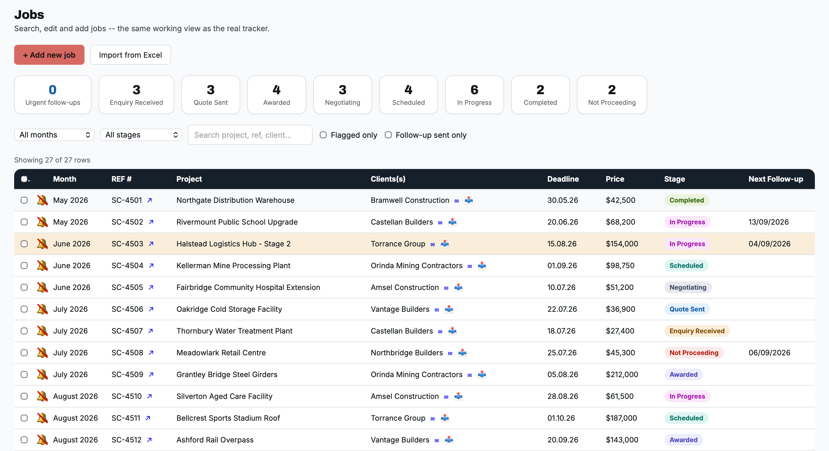Click price $212,000 on Grantley Bridge row
The width and height of the screenshot is (829, 451).
point(622,374)
